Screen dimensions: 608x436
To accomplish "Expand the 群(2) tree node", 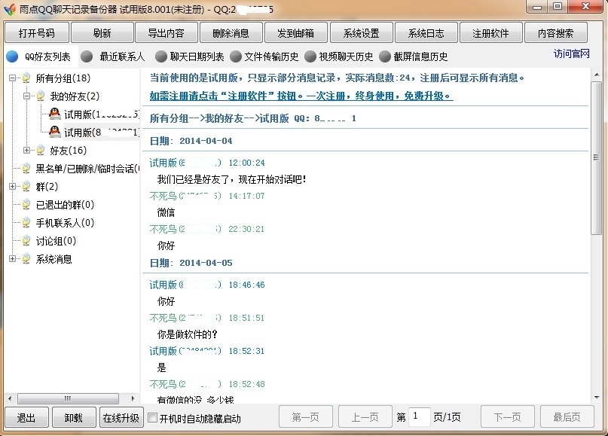I will [x=13, y=187].
